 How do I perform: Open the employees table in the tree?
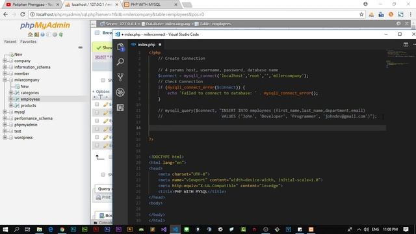(x=31, y=99)
